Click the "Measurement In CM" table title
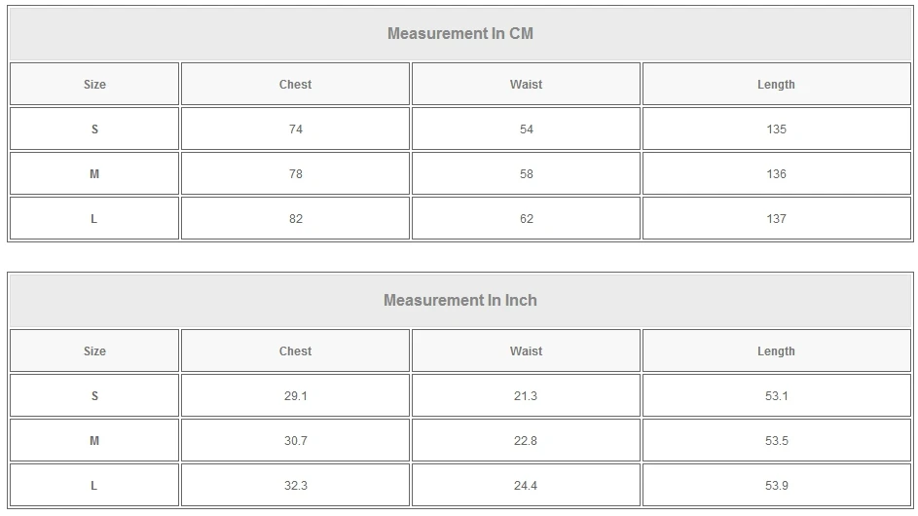Screen dimensions: 918x516 [x=459, y=34]
